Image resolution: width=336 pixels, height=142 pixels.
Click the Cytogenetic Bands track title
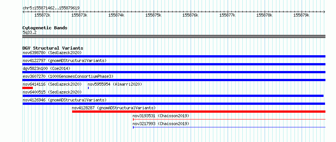point(45,28)
